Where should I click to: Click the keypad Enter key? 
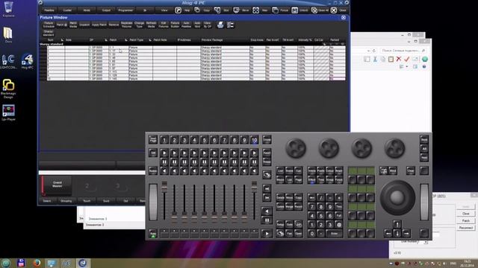pos(335,234)
